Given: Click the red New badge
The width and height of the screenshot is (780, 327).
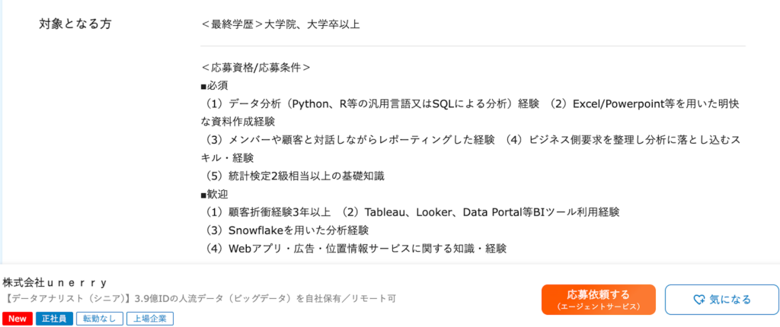Looking at the screenshot, I should (16, 319).
